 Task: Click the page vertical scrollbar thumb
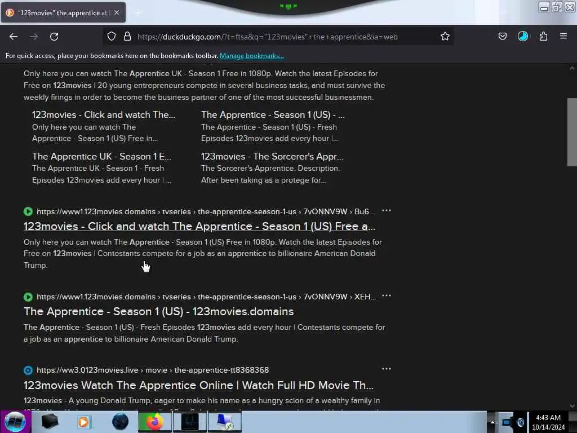coord(572,132)
